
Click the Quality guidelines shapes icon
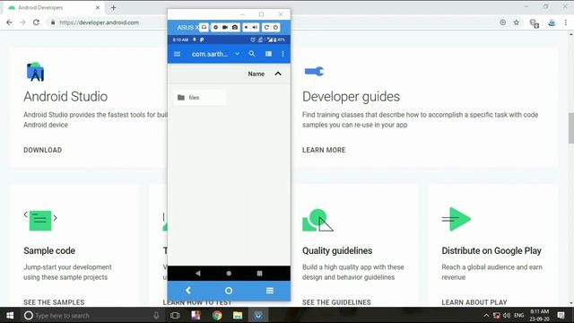tap(317, 220)
